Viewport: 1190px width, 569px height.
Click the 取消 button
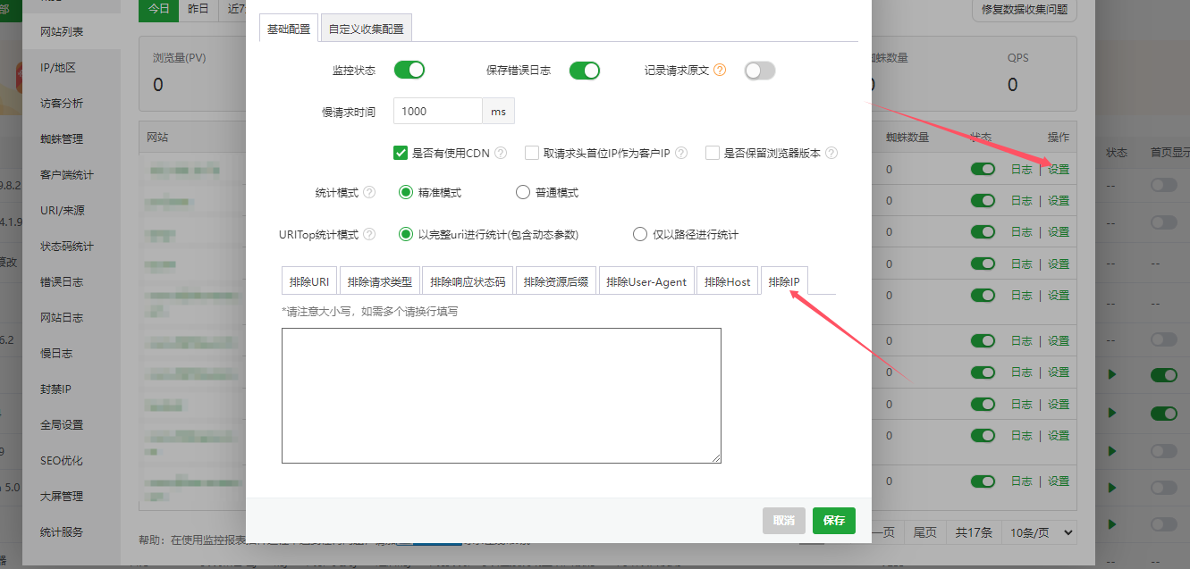pos(784,520)
